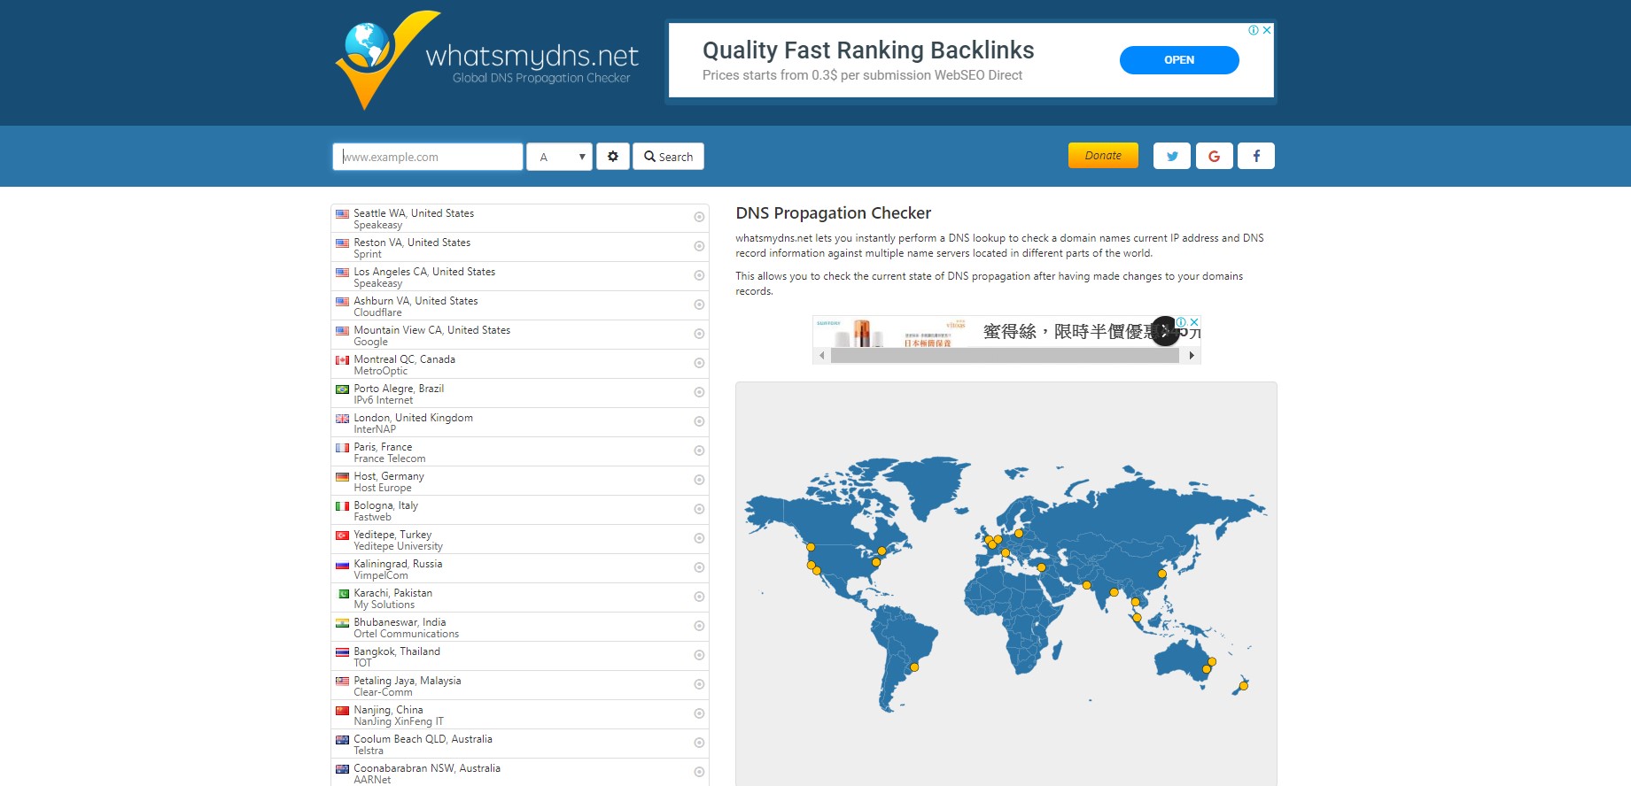Select the Mountain View CA Google server row
The image size is (1631, 786).
click(x=520, y=335)
